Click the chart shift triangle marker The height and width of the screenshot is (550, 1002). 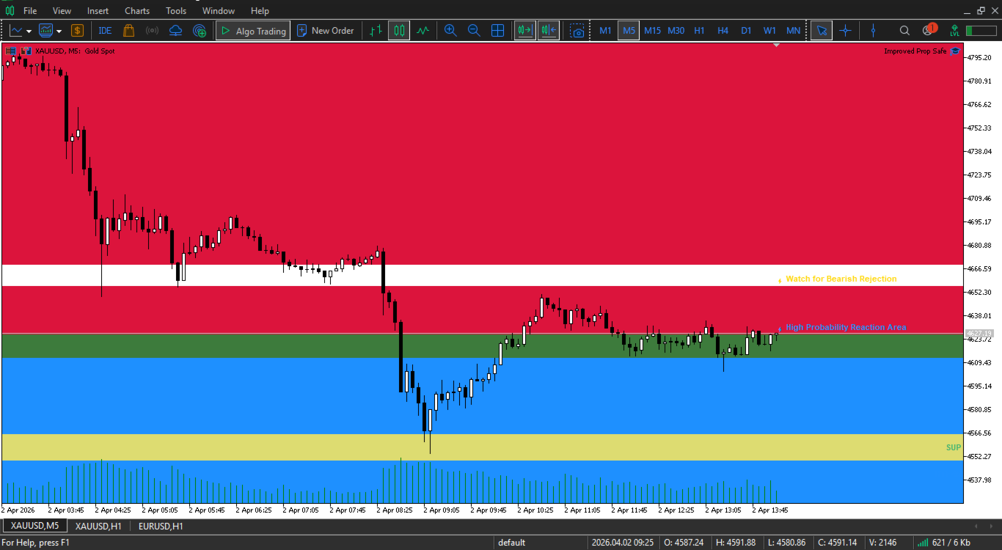coord(777,45)
